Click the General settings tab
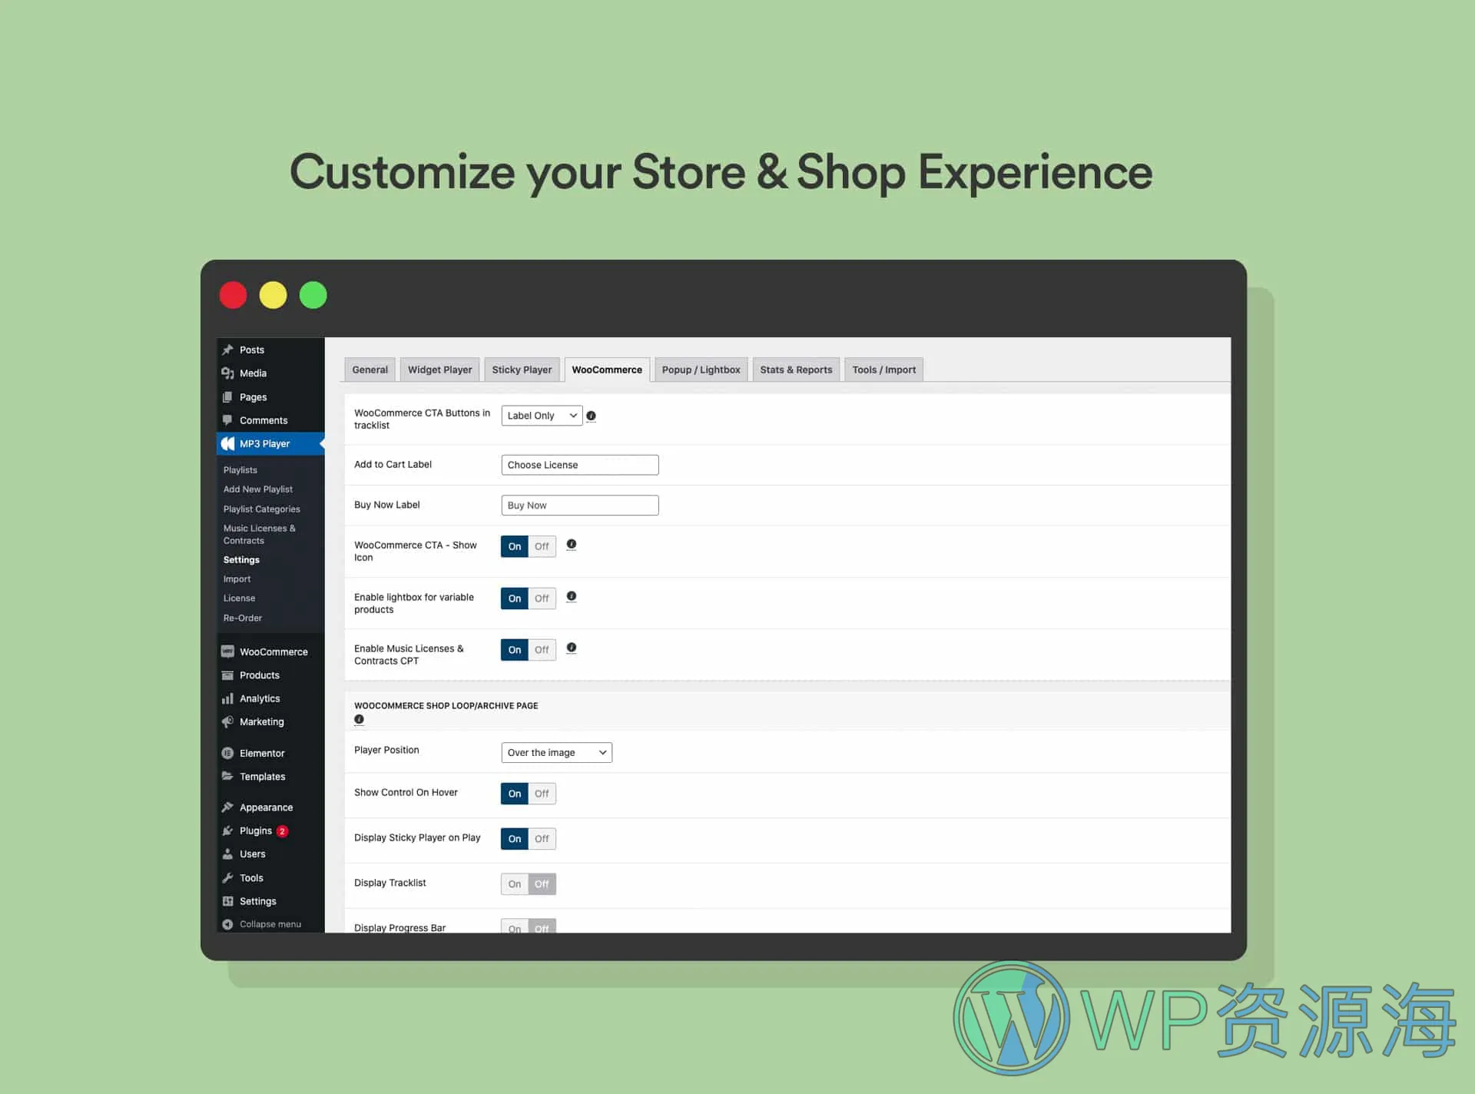The image size is (1475, 1094). [x=368, y=369]
